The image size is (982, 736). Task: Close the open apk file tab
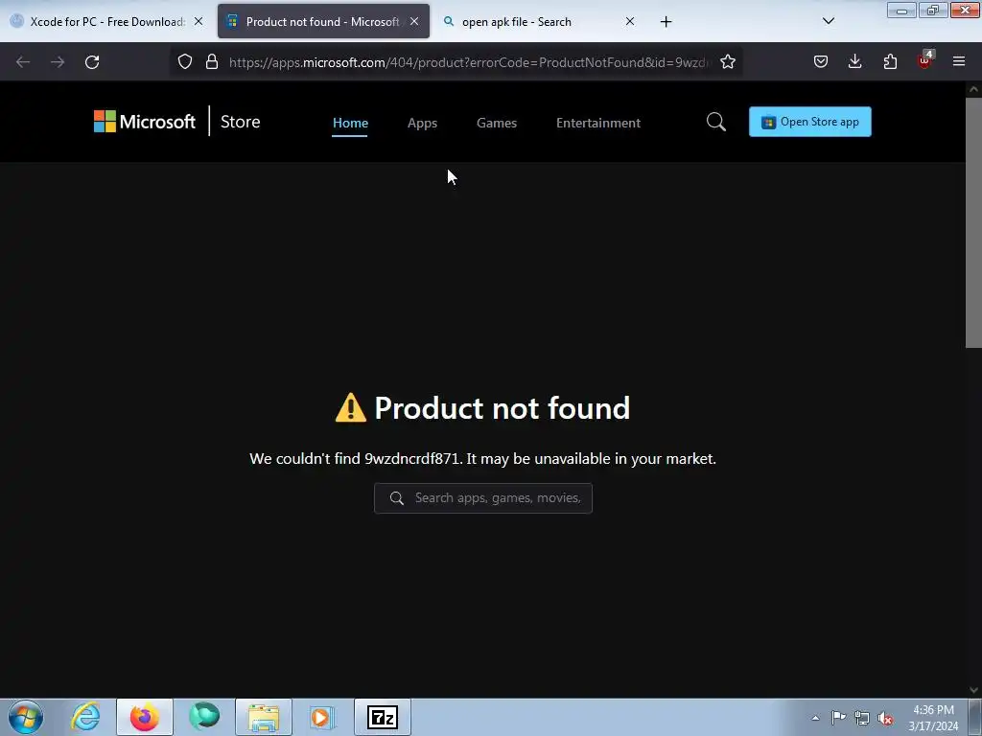click(x=630, y=21)
